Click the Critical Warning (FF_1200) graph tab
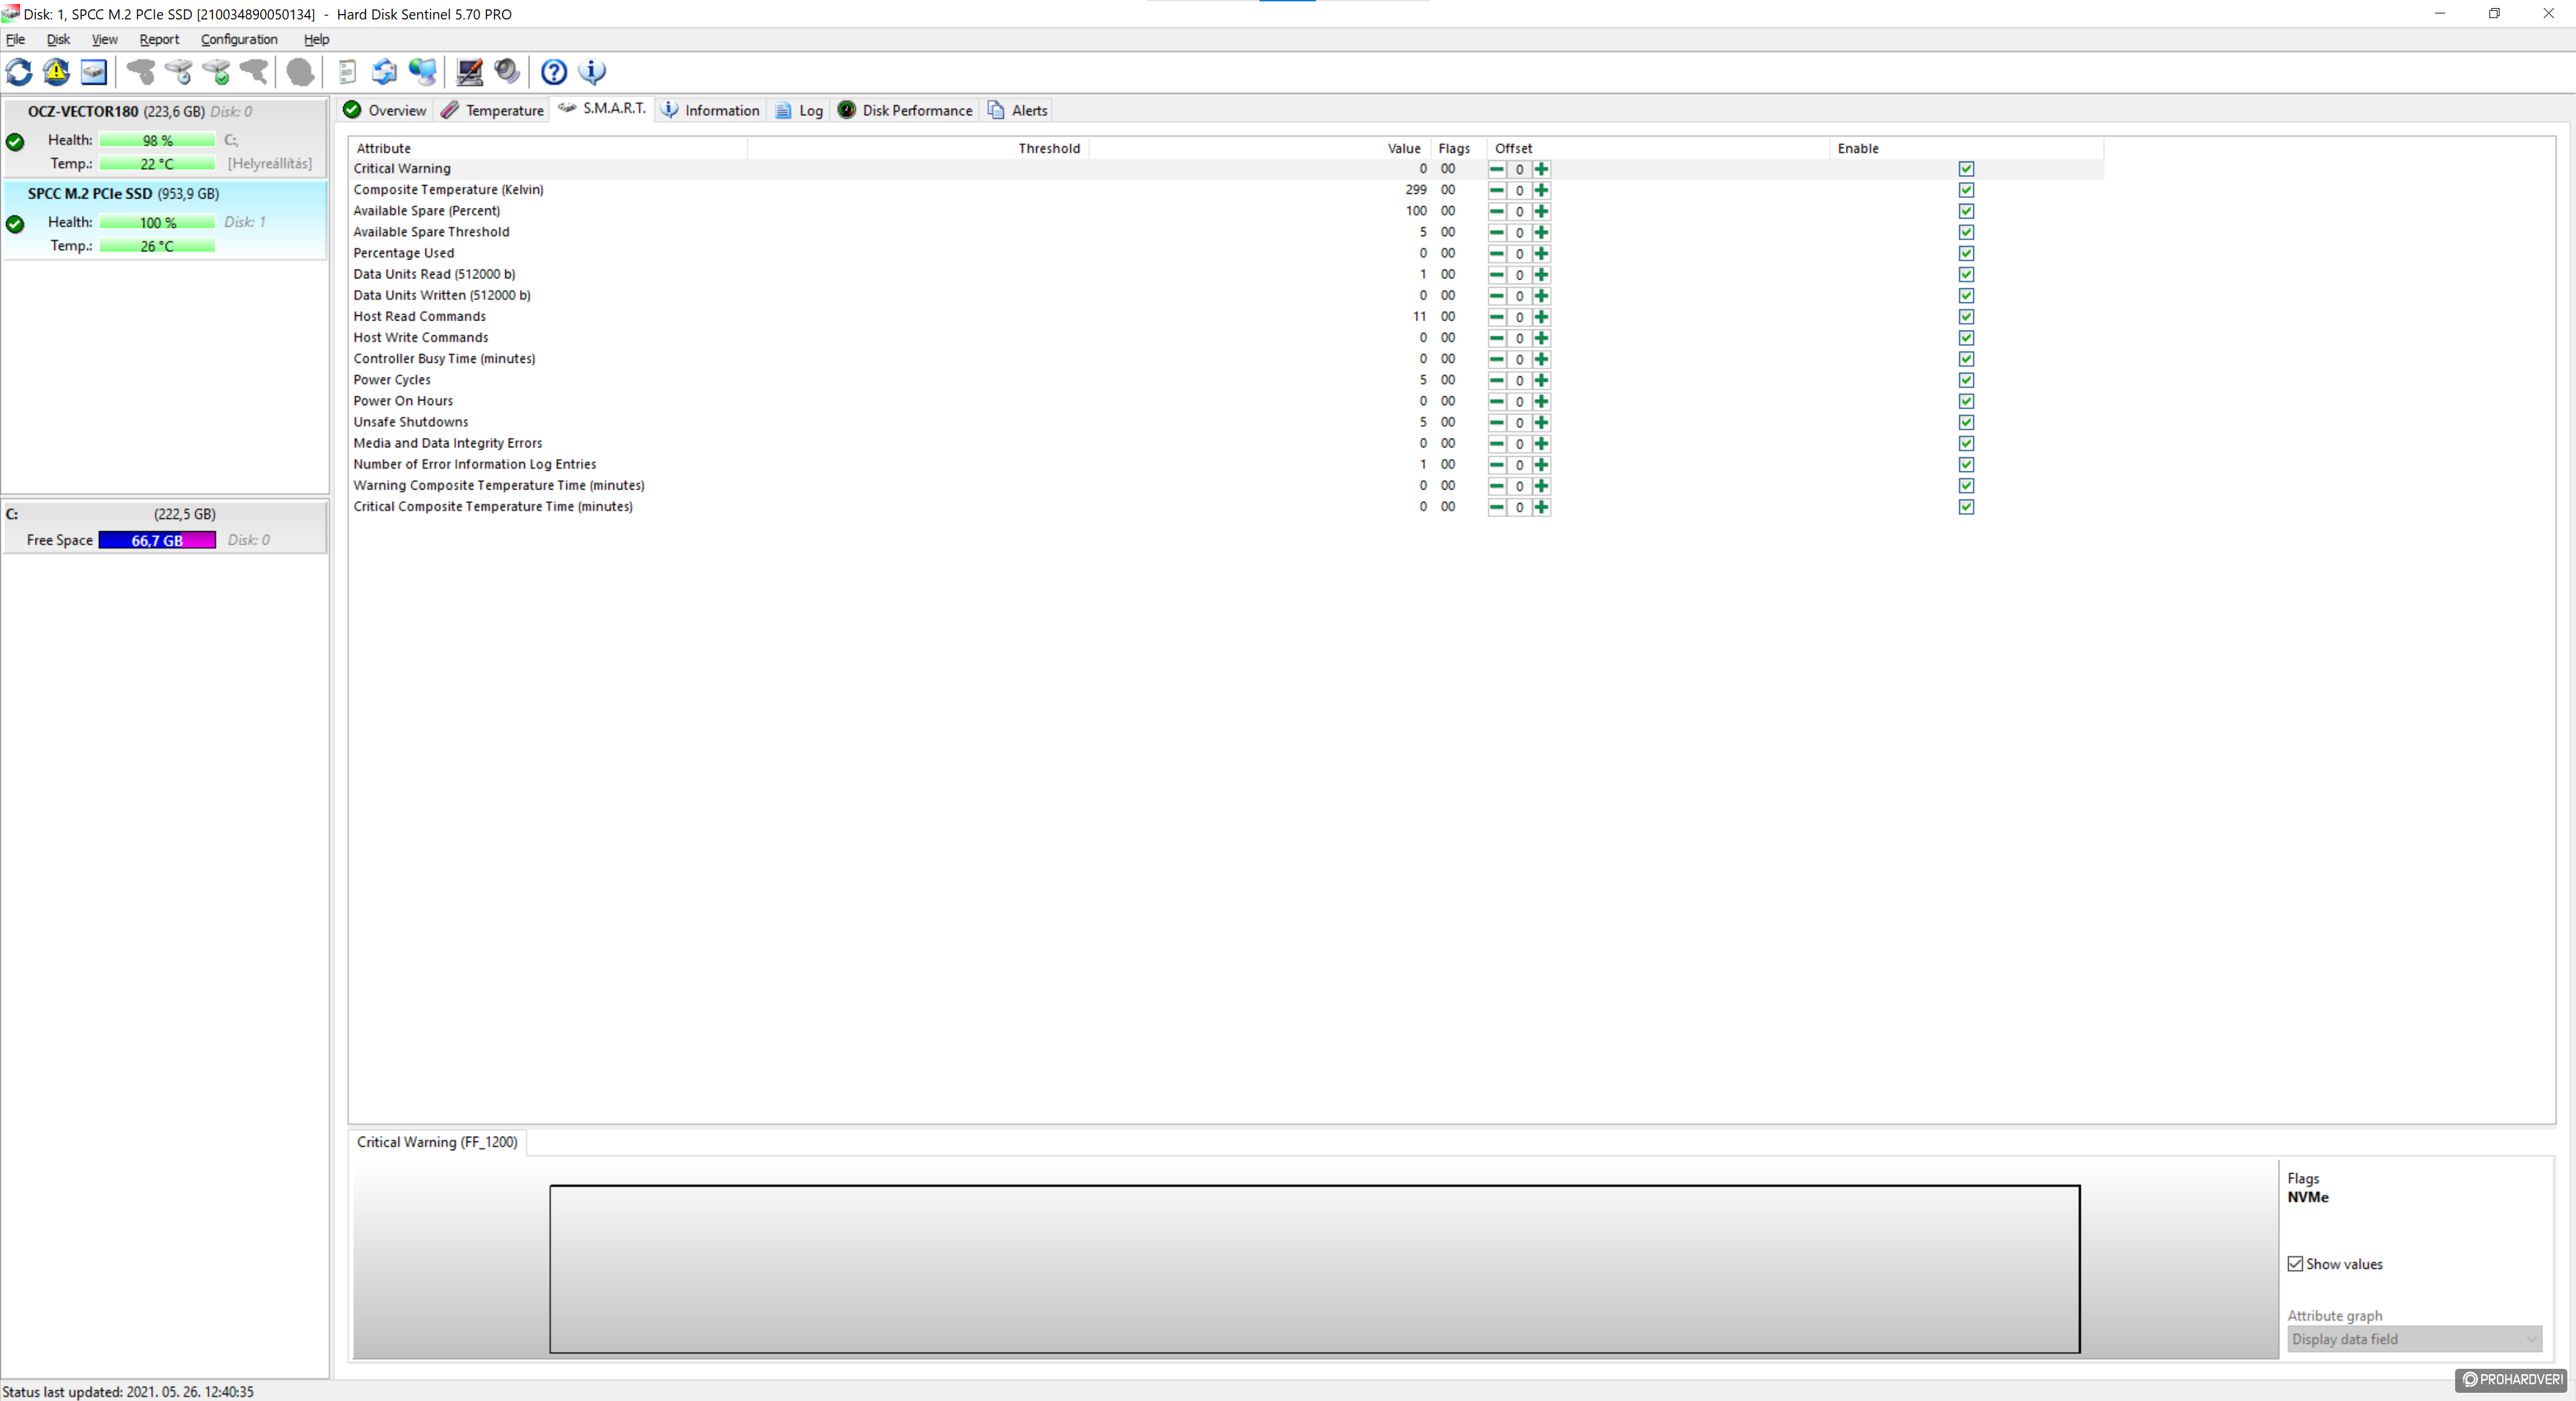Viewport: 2576px width, 1401px height. [437, 1142]
